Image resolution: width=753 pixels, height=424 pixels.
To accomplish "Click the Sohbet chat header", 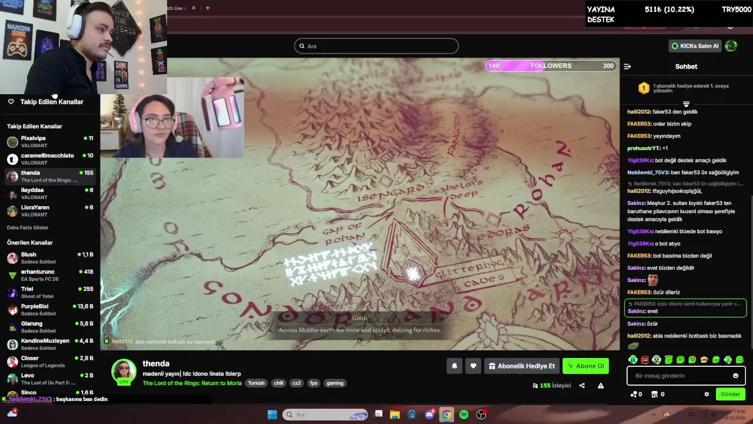I will tap(686, 67).
